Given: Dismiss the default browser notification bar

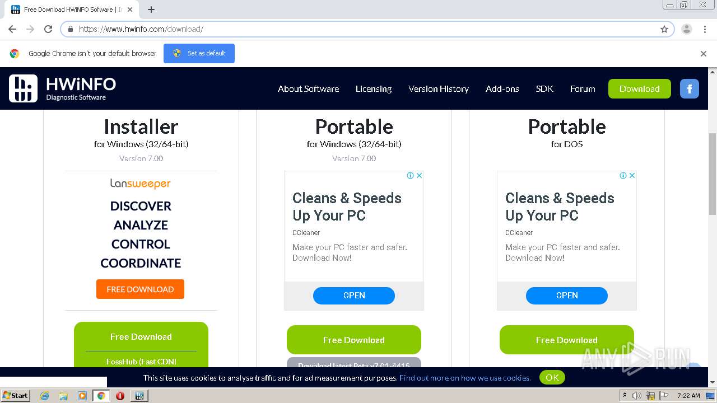Looking at the screenshot, I should coord(704,54).
